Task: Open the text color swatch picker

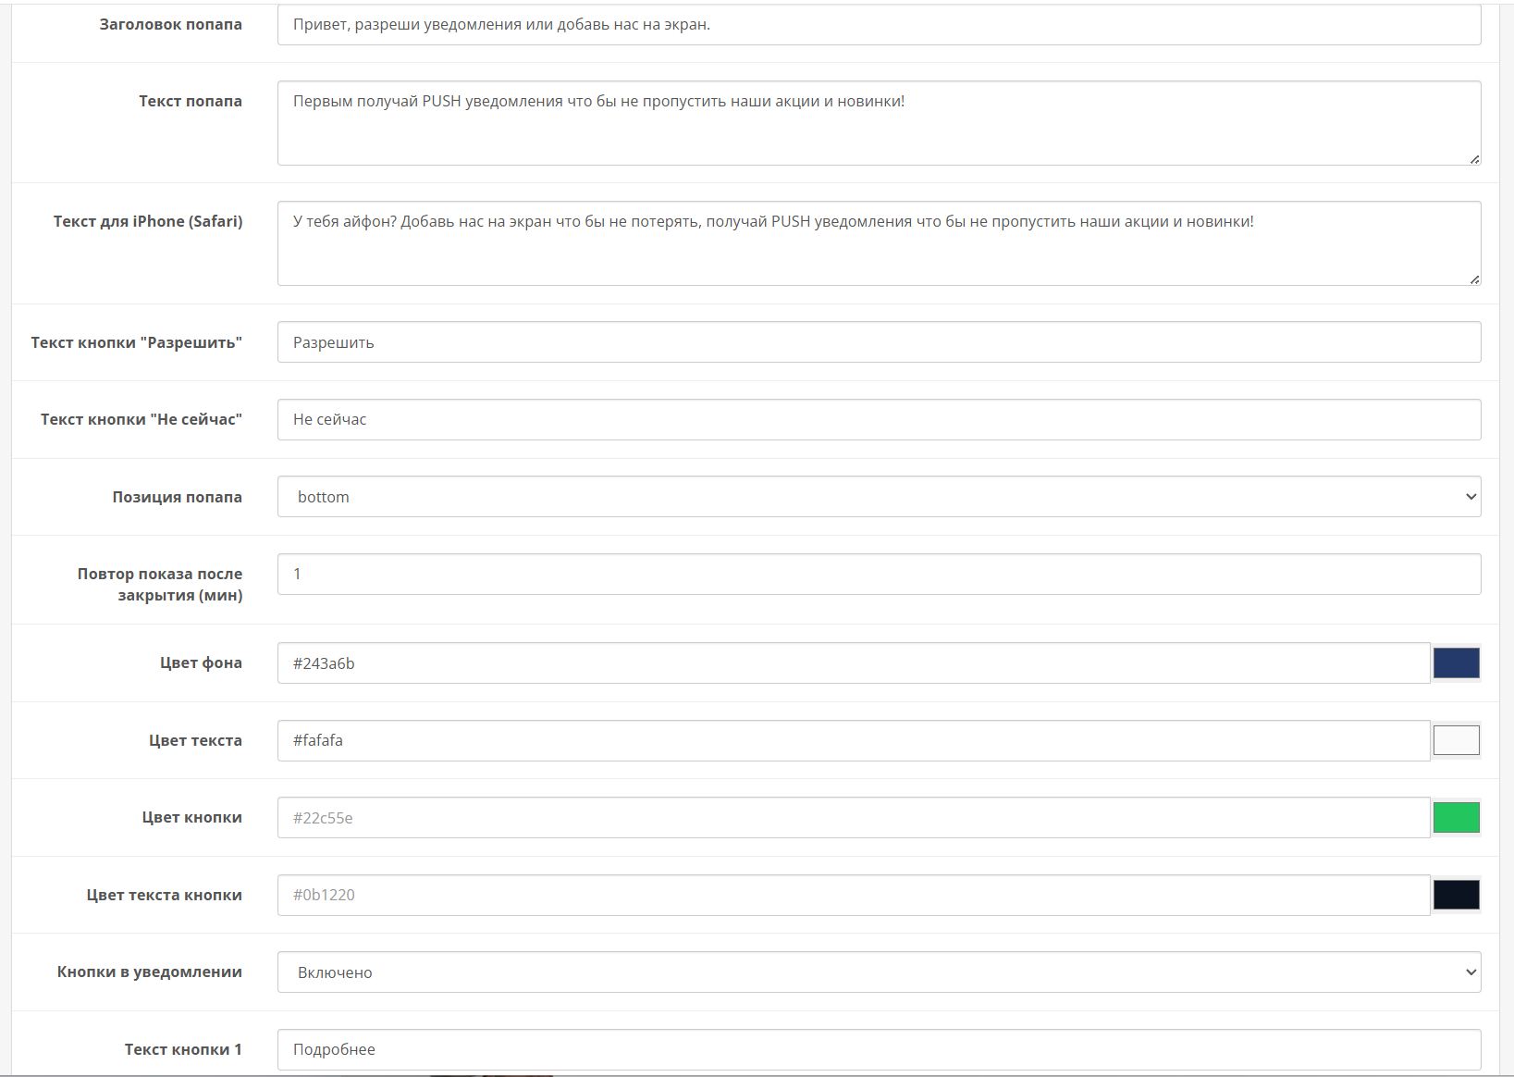Action: click(x=1456, y=740)
